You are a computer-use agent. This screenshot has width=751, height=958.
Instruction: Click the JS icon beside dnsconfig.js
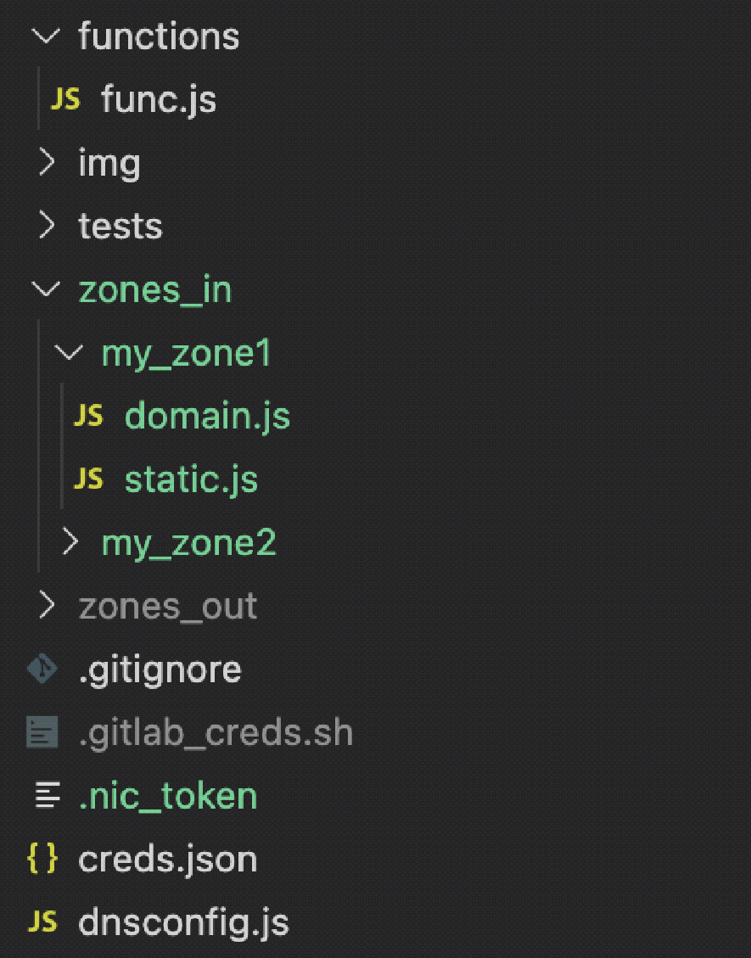[x=42, y=922]
